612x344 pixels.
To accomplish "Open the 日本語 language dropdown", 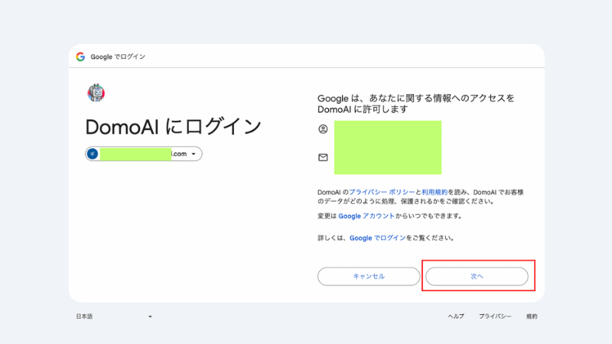I will (x=113, y=316).
